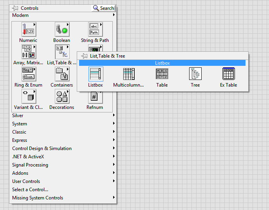Viewport: 269px width, 210px height.
Task: Click the Search button in Controls palette
Action: click(103, 8)
